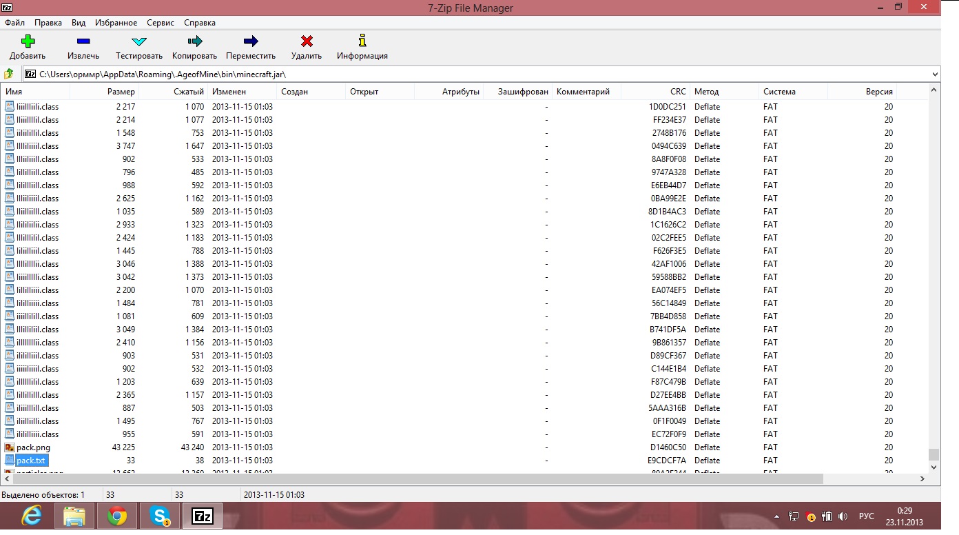Sort by Метод column header

(725, 92)
